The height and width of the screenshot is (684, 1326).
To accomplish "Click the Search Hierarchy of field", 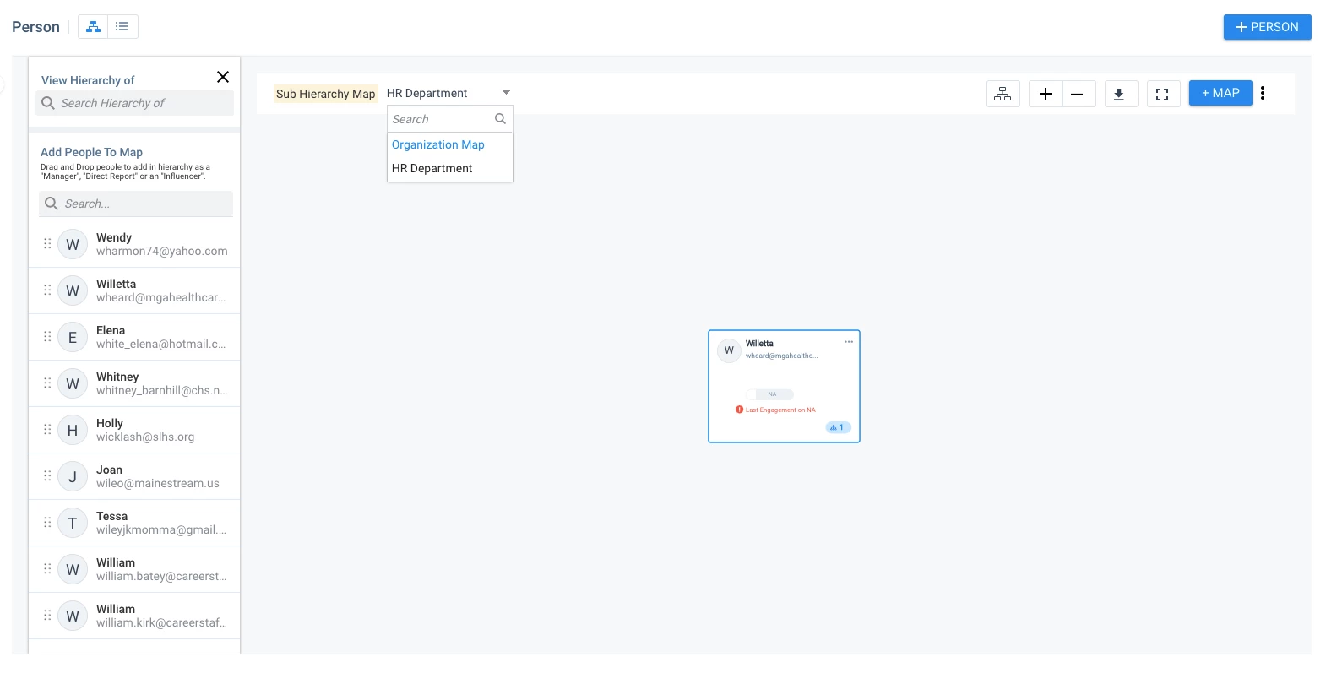I will click(x=136, y=103).
